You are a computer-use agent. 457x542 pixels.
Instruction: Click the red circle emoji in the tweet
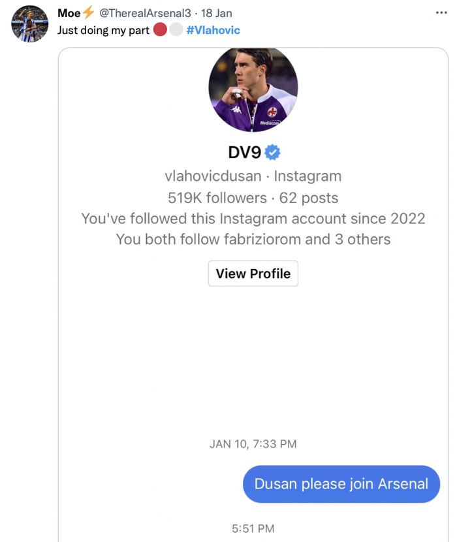click(x=160, y=30)
